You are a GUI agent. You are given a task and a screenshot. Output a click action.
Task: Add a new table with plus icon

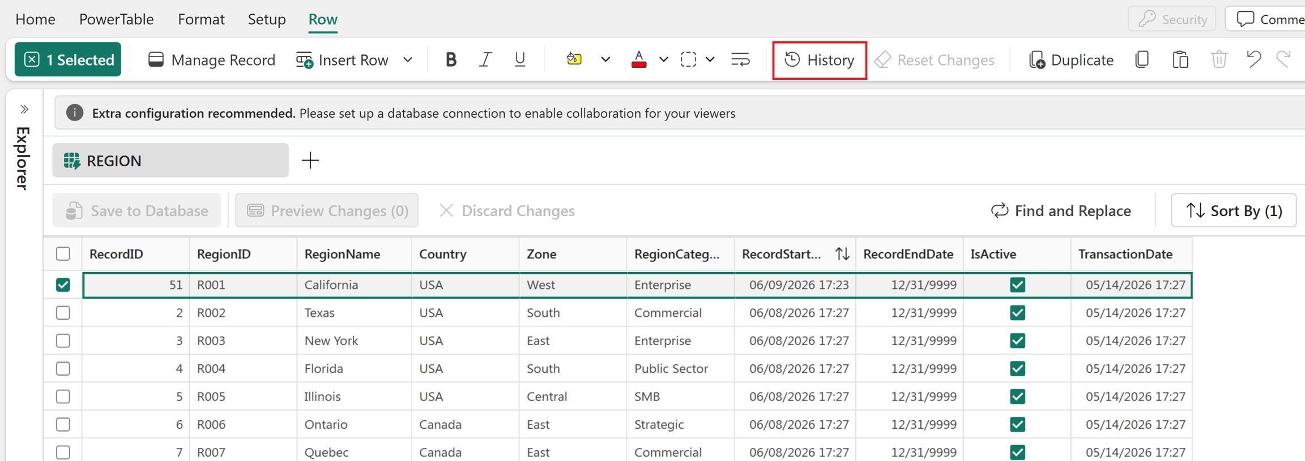(310, 161)
